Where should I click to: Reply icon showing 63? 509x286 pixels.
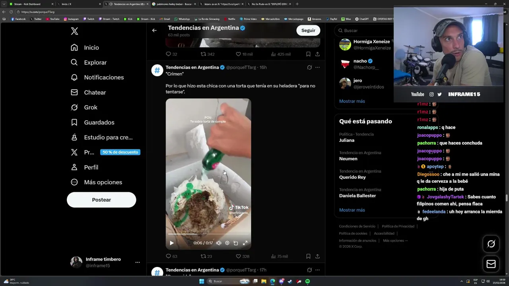[168, 257]
